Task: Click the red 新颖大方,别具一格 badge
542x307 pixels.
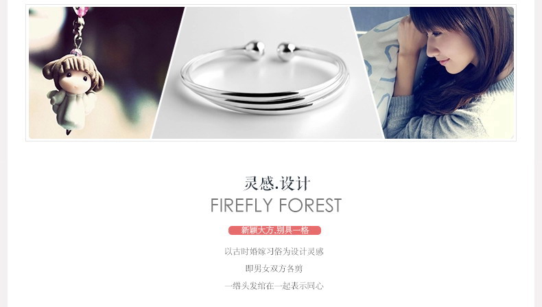Action: pos(275,230)
